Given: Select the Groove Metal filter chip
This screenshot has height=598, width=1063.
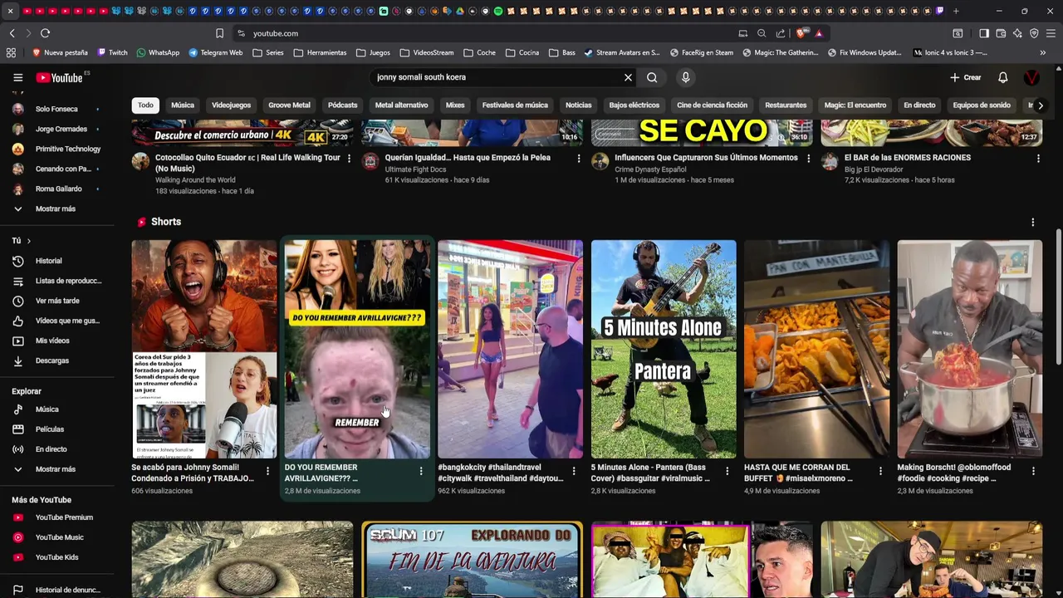Looking at the screenshot, I should [x=289, y=105].
